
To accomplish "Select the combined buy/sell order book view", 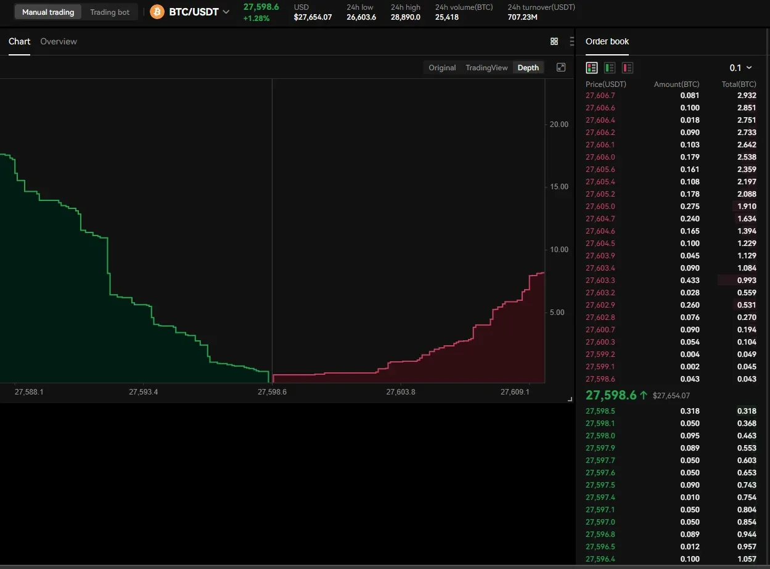I will pos(591,67).
